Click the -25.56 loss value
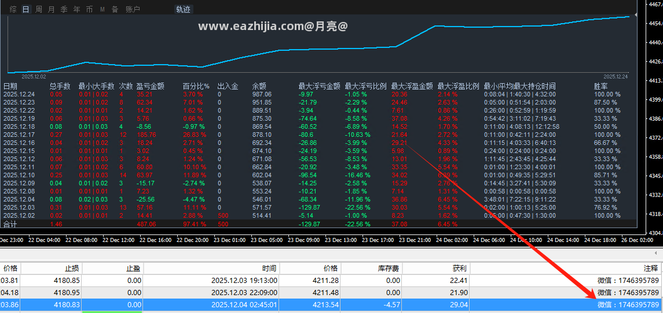The height and width of the screenshot is (313, 663). pyautogui.click(x=146, y=199)
